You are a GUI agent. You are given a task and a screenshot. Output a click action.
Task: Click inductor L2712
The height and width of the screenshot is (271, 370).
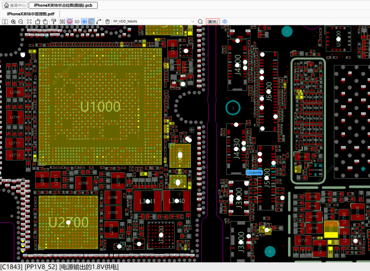coord(14,155)
